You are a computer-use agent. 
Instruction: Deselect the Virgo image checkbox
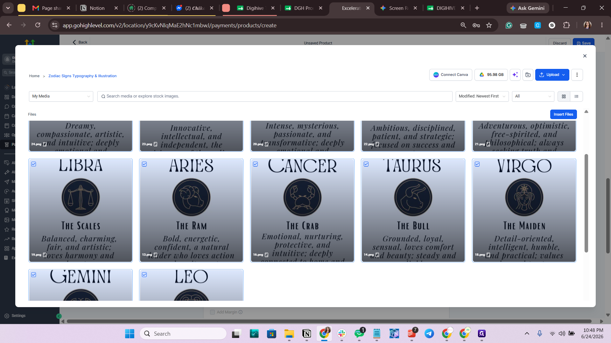477,164
